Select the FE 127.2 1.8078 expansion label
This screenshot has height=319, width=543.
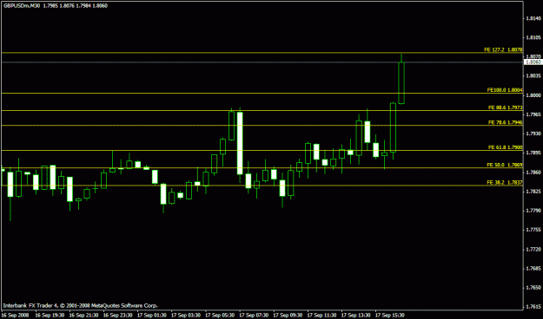[503, 49]
